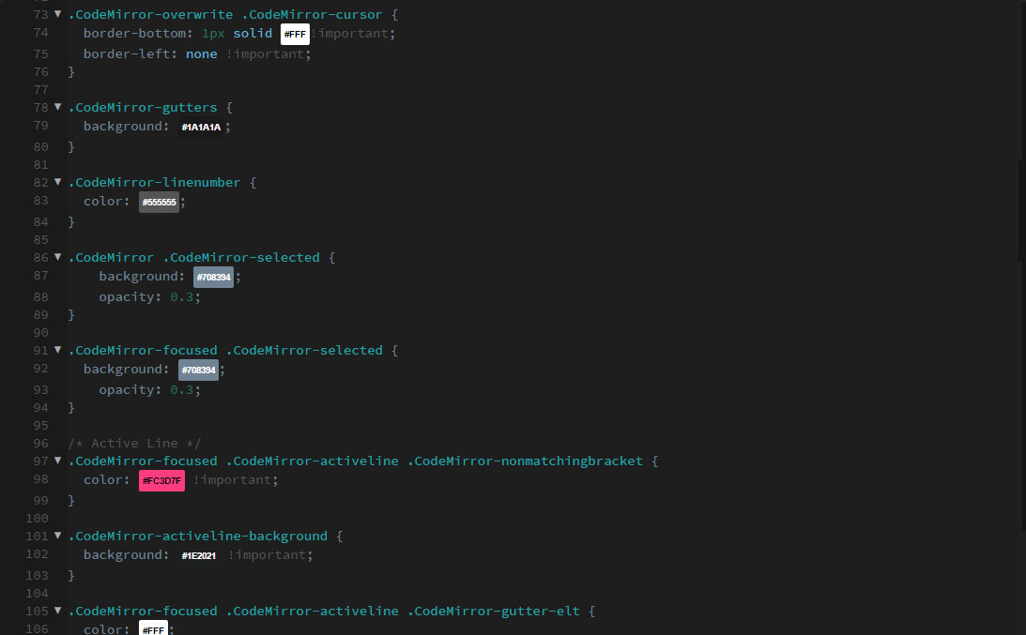Collapse fold arrow on line 91
Viewport: 1026px width, 635px height.
57,350
